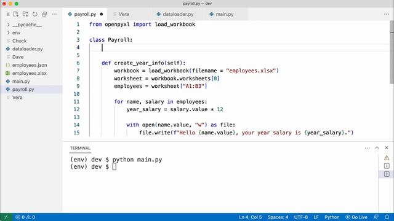Switch to the dataloader.py editor tab

point(178,14)
